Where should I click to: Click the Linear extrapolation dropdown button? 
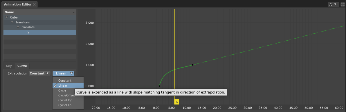[64, 73]
